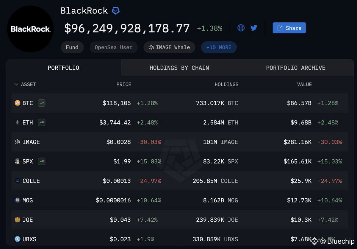This screenshot has height=249, width=357.
Task: Open the BTC chart trend icon
Action: pyautogui.click(x=42, y=103)
